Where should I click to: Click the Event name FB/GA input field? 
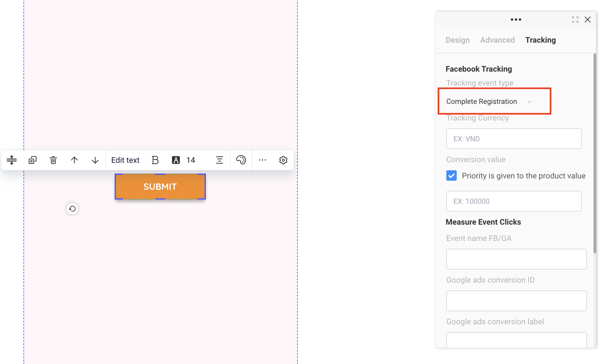pos(516,259)
